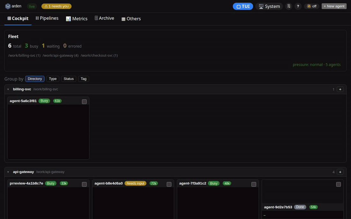
Task: Open the log document icon beside System
Action: pos(289,6)
